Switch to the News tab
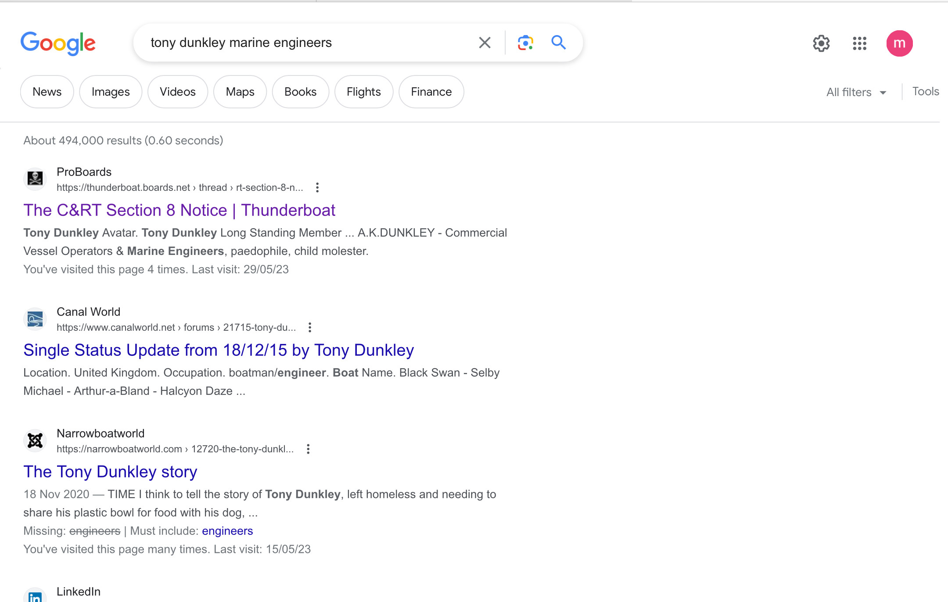This screenshot has height=602, width=948. [x=47, y=92]
